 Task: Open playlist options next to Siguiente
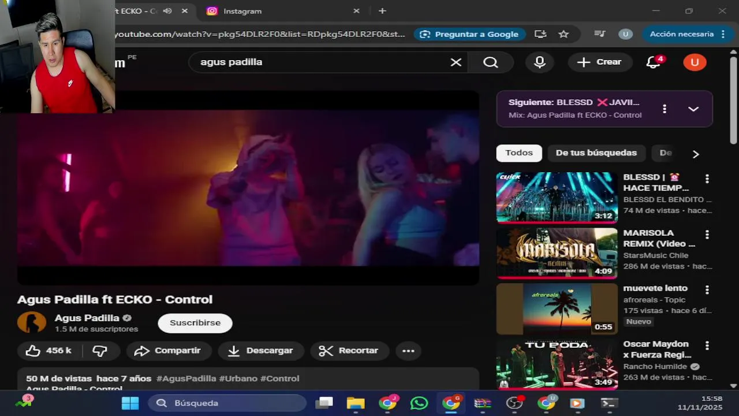(665, 109)
